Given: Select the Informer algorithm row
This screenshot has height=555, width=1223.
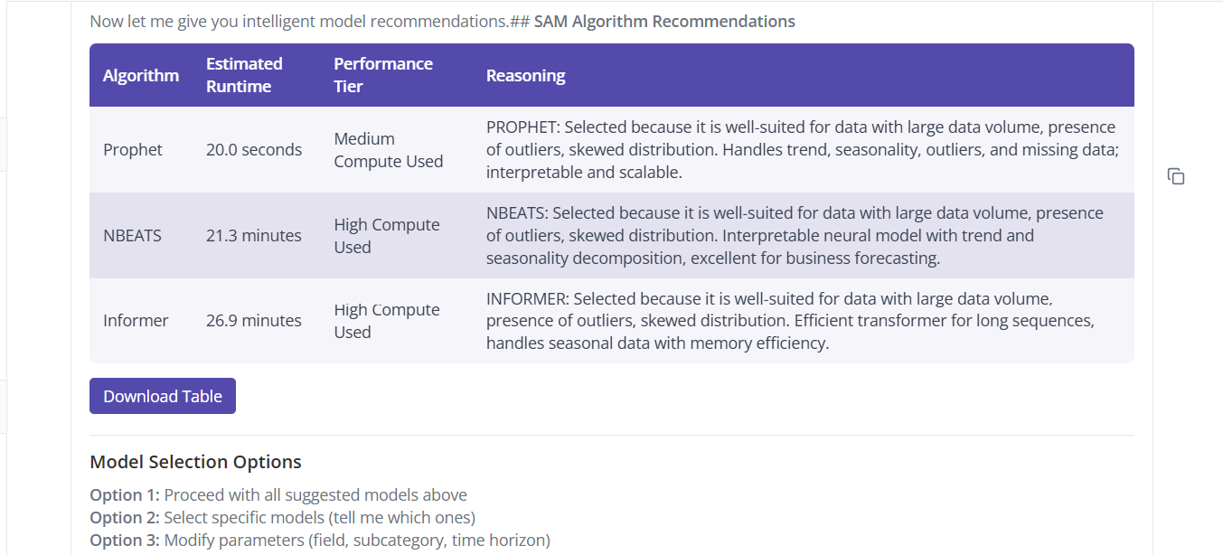Looking at the screenshot, I should click(136, 320).
